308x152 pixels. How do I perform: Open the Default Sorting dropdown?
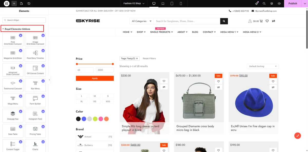tap(263, 66)
